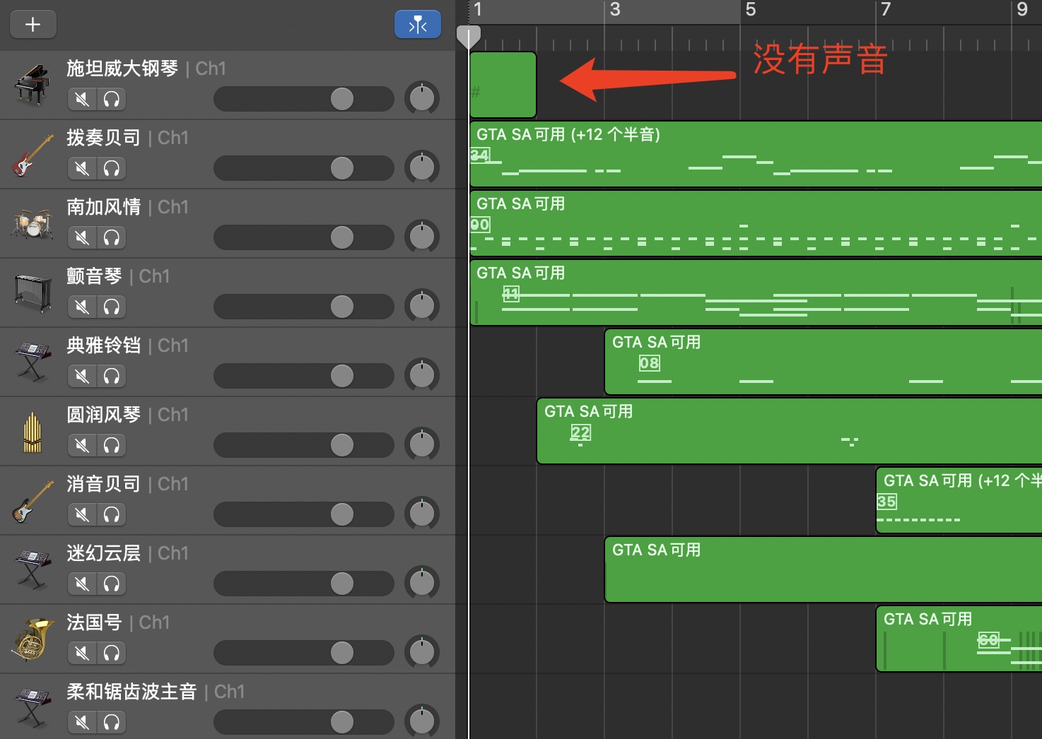Screen dimensions: 1042x739
Task: Select the 法国号 French horn icon
Action: pyautogui.click(x=32, y=639)
